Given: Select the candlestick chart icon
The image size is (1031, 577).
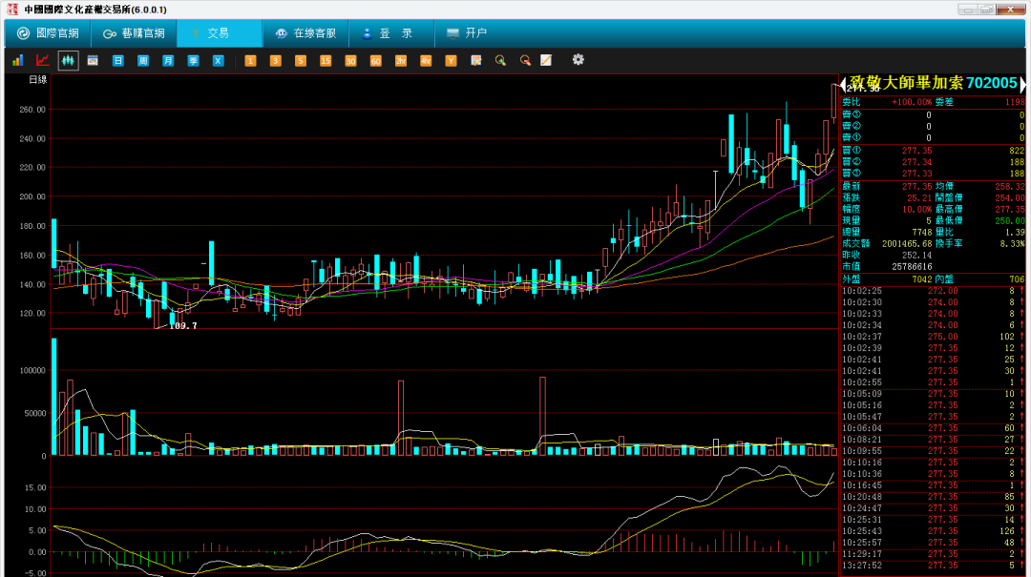Looking at the screenshot, I should click(68, 60).
